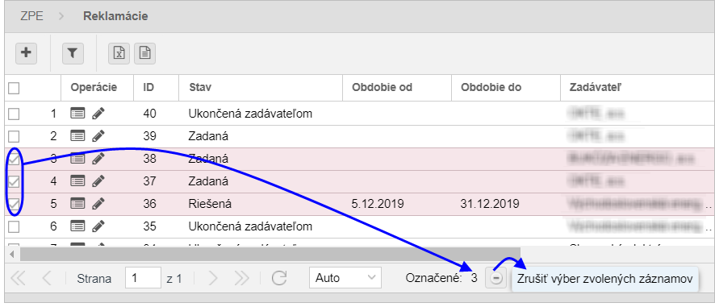Click the ZPE breadcrumb link
Viewport: 715px width, 307px height.
[32, 16]
